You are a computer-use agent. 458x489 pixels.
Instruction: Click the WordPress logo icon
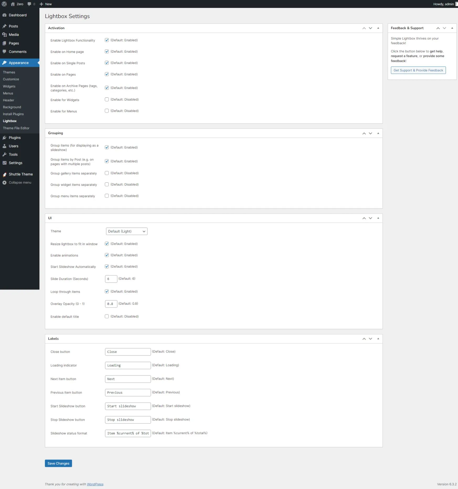pyautogui.click(x=4, y=4)
